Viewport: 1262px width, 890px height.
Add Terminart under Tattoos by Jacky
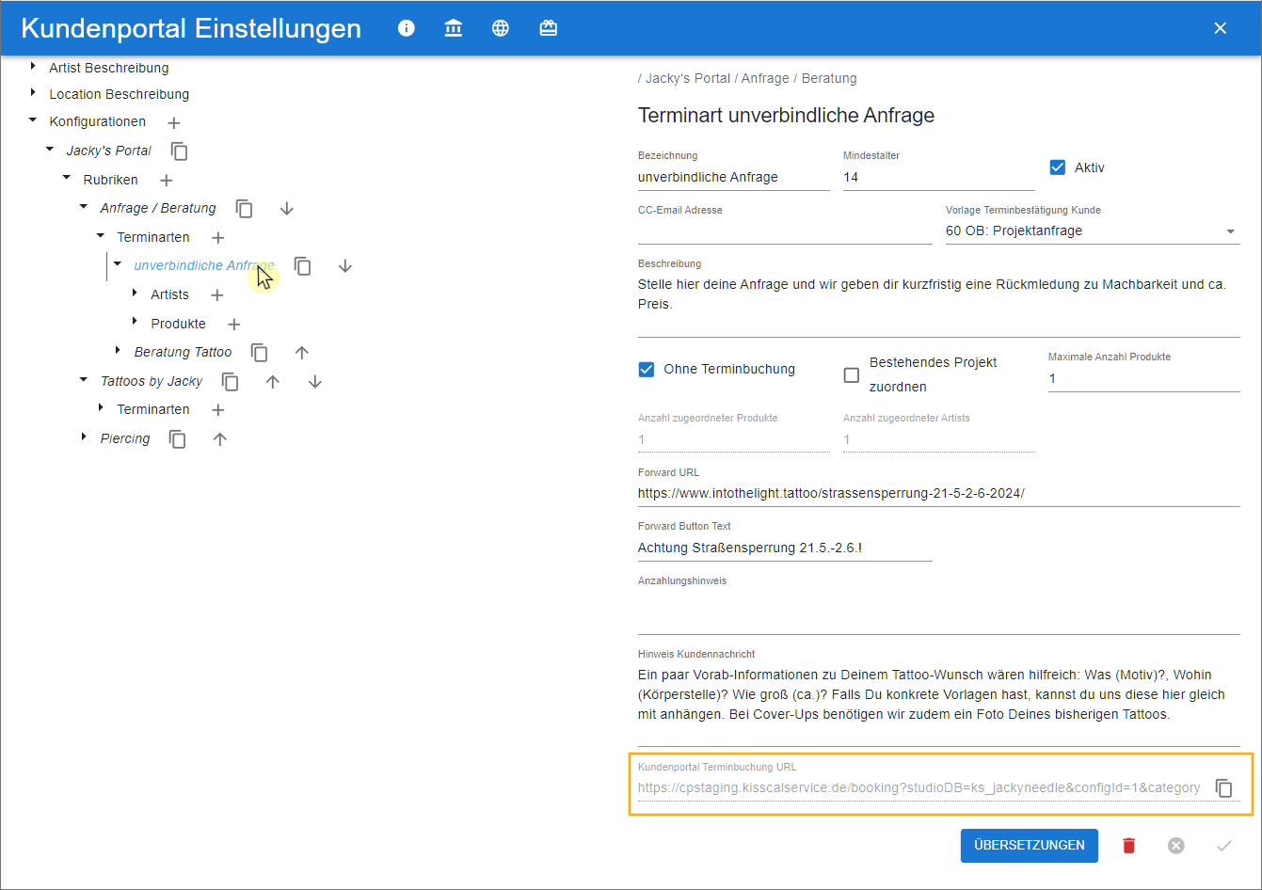(217, 410)
